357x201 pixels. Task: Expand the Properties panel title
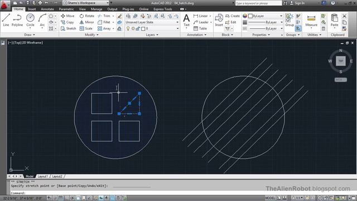coord(261,35)
